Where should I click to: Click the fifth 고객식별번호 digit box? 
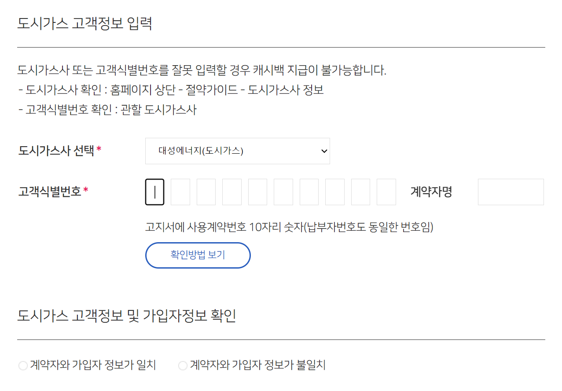tap(257, 192)
